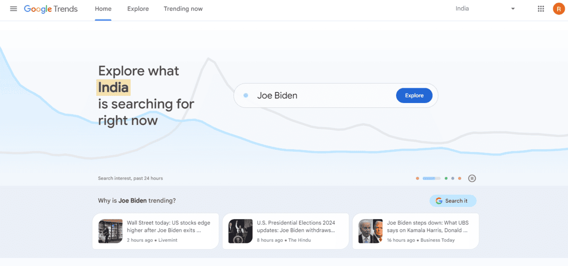Click the search icon beside Joe Biden
This screenshot has width=568, height=266.
[x=246, y=95]
